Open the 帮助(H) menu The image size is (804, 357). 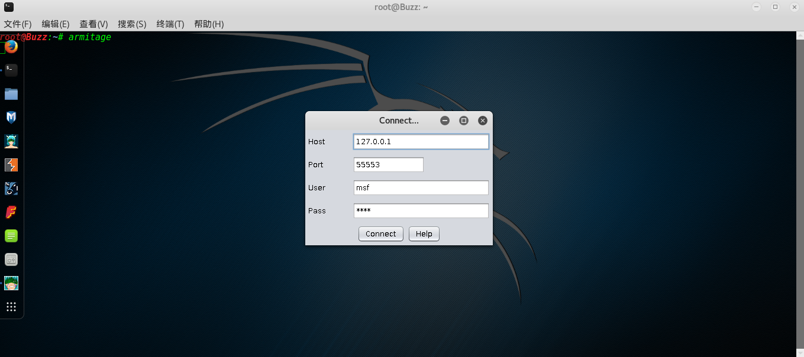pos(209,24)
